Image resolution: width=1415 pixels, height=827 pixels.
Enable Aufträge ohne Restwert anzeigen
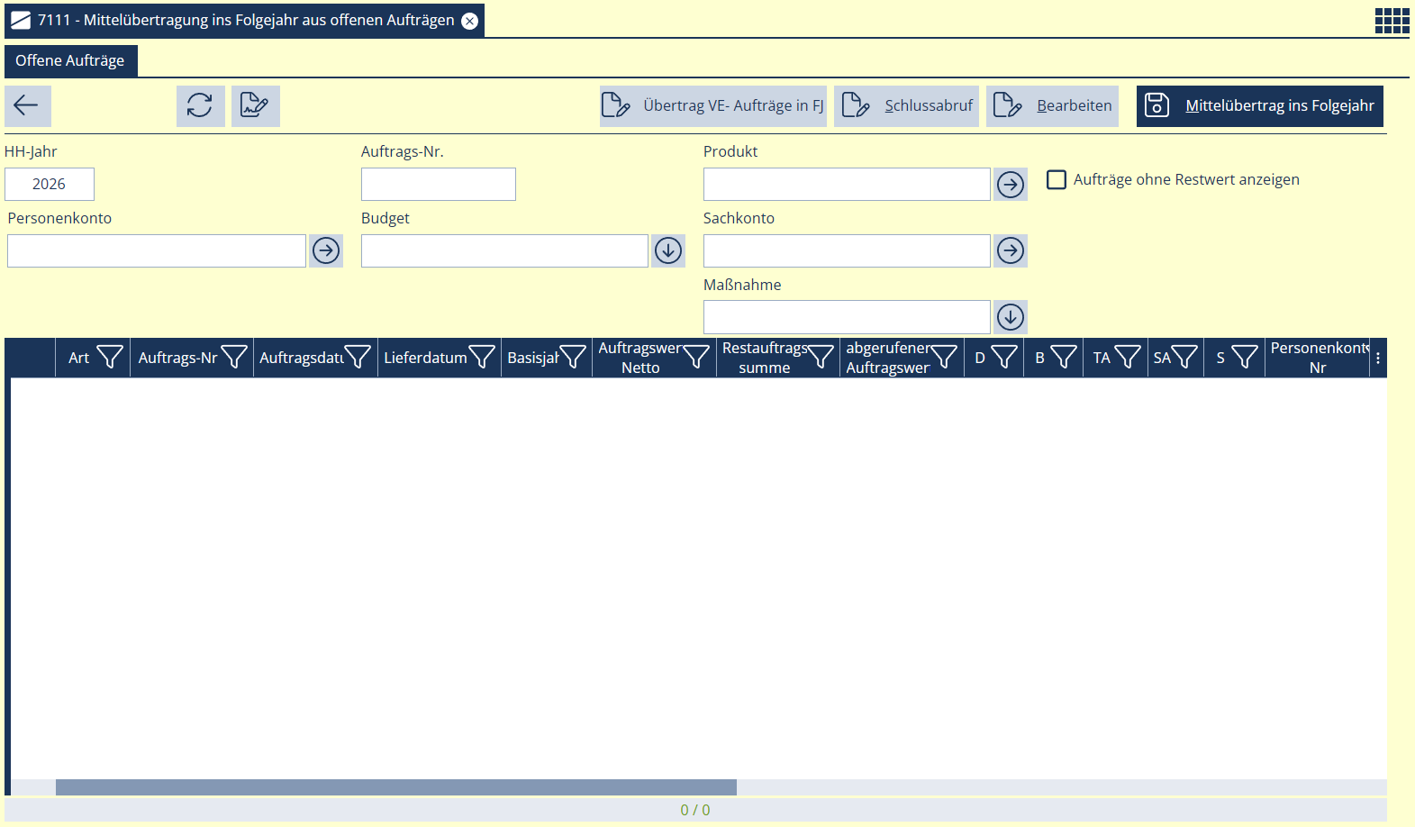pos(1057,179)
